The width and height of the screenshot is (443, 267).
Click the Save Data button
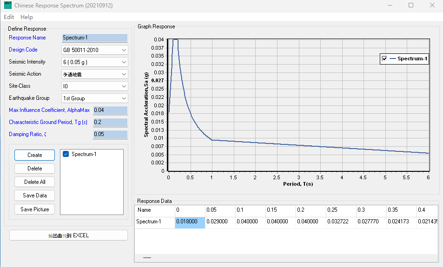pyautogui.click(x=35, y=195)
